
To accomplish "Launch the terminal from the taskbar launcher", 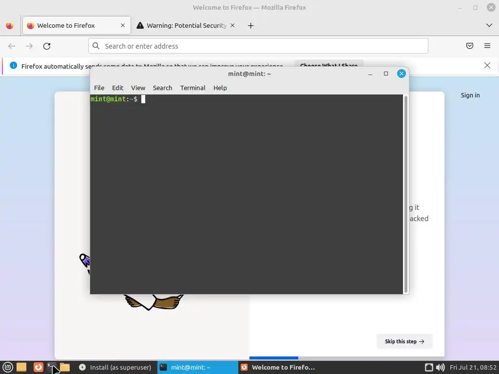I will (x=52, y=367).
